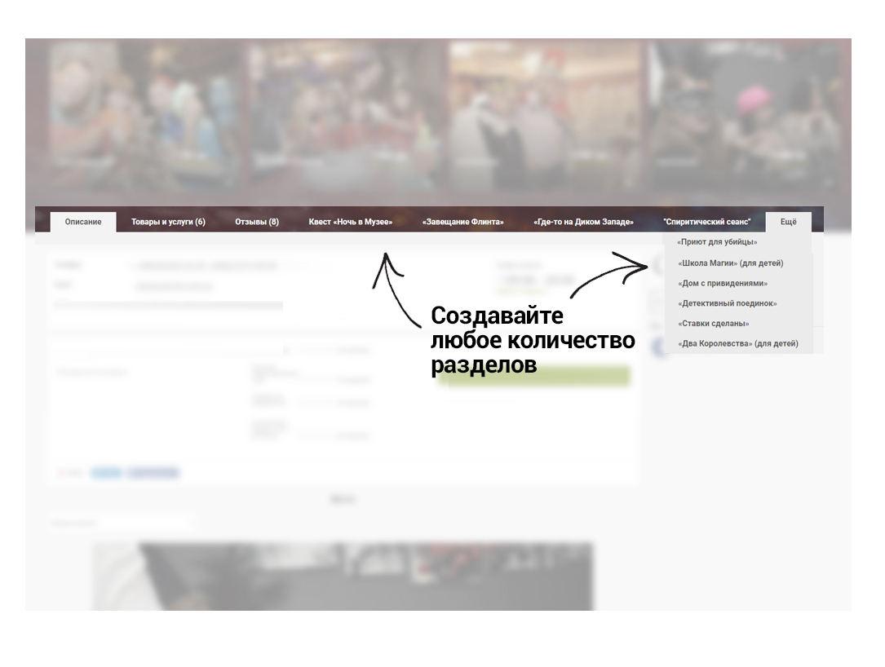The width and height of the screenshot is (885, 667).
Task: Expand the Ещё dropdown in the tab bar
Action: coord(788,222)
